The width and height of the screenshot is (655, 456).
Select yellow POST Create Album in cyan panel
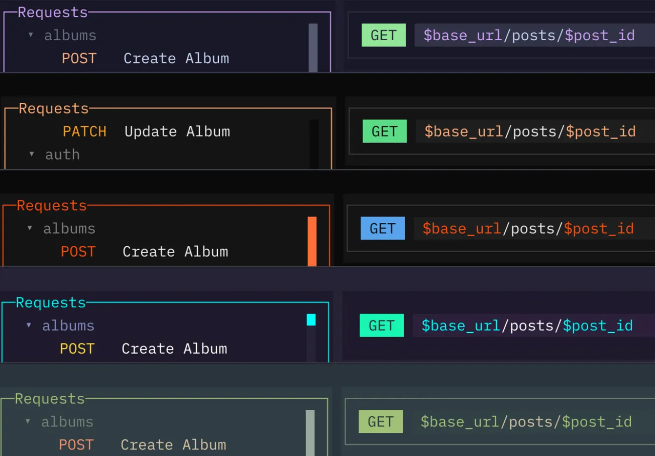tap(143, 349)
